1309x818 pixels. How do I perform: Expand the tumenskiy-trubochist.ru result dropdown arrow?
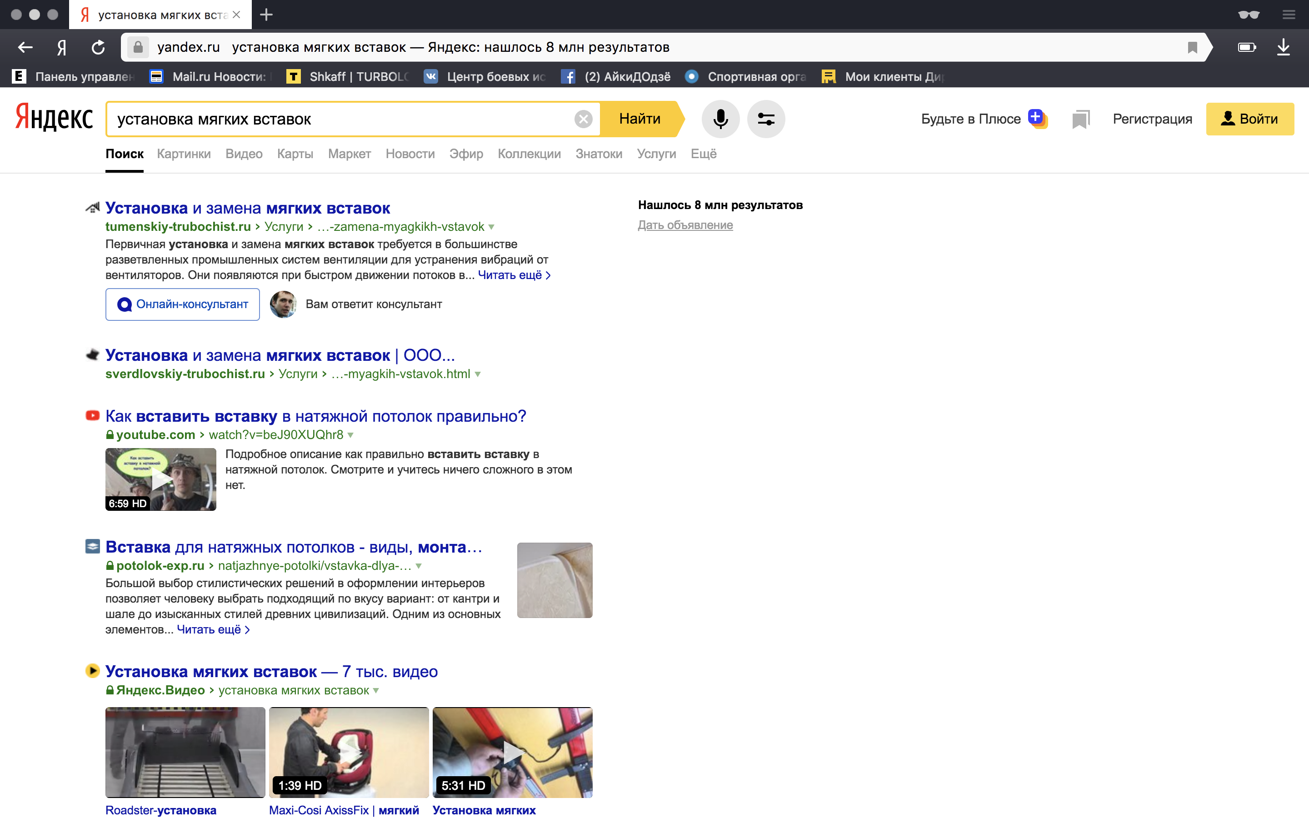pyautogui.click(x=491, y=227)
